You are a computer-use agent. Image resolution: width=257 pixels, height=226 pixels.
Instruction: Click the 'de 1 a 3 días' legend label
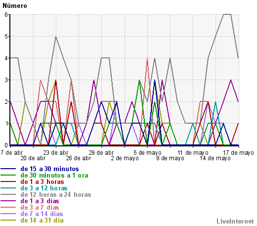pyautogui.click(x=40, y=201)
